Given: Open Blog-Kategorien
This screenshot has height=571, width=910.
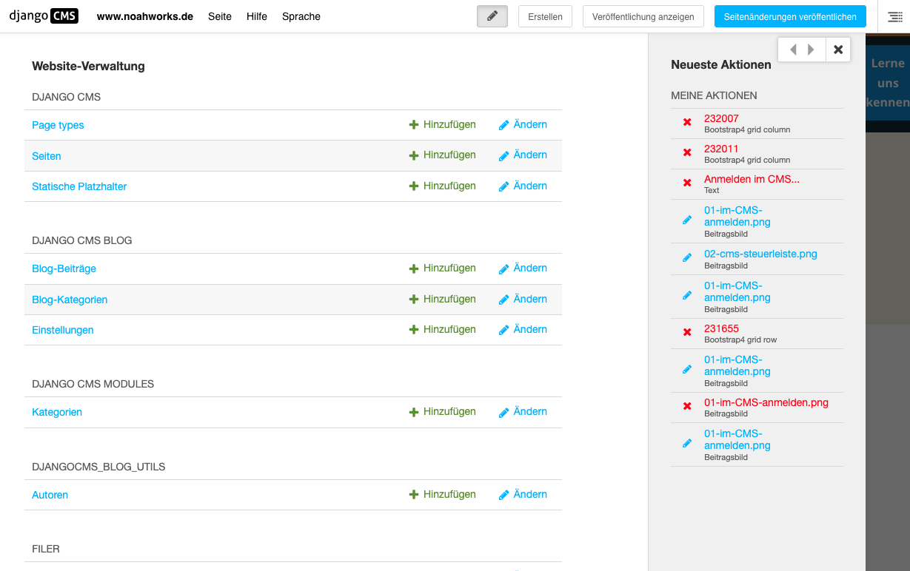Looking at the screenshot, I should 69,300.
